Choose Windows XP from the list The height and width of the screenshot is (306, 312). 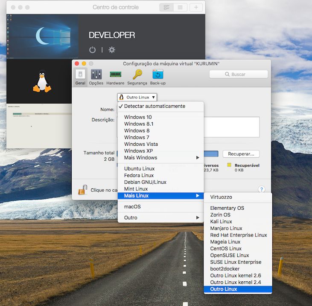coord(160,151)
